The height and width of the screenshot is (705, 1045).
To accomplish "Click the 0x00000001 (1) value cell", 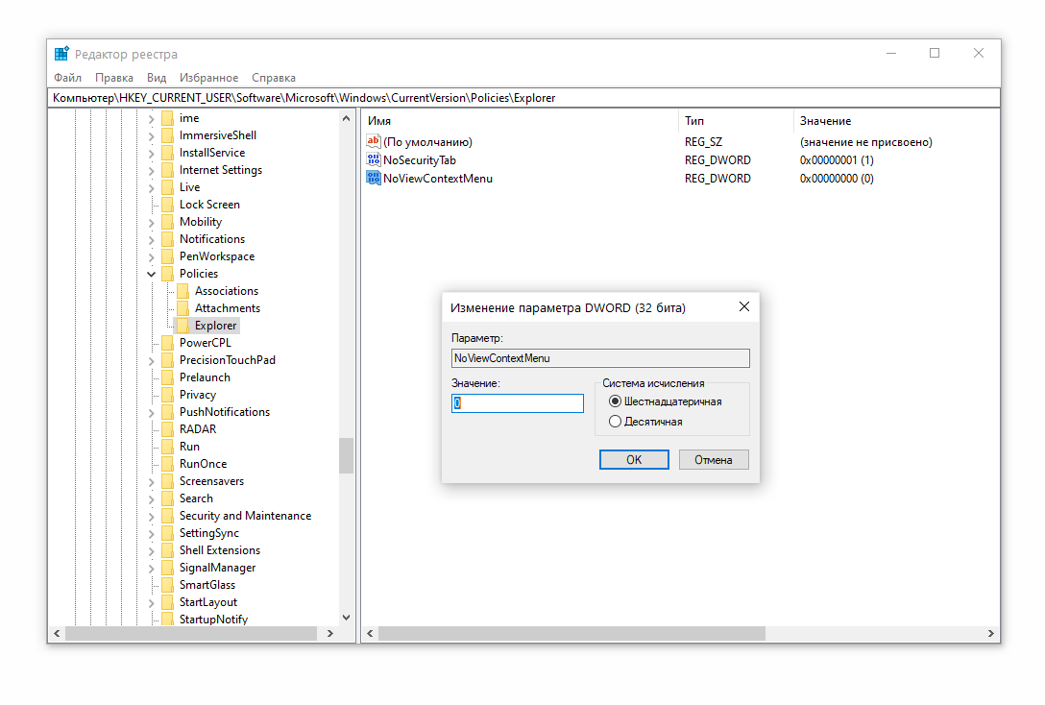I will click(837, 160).
